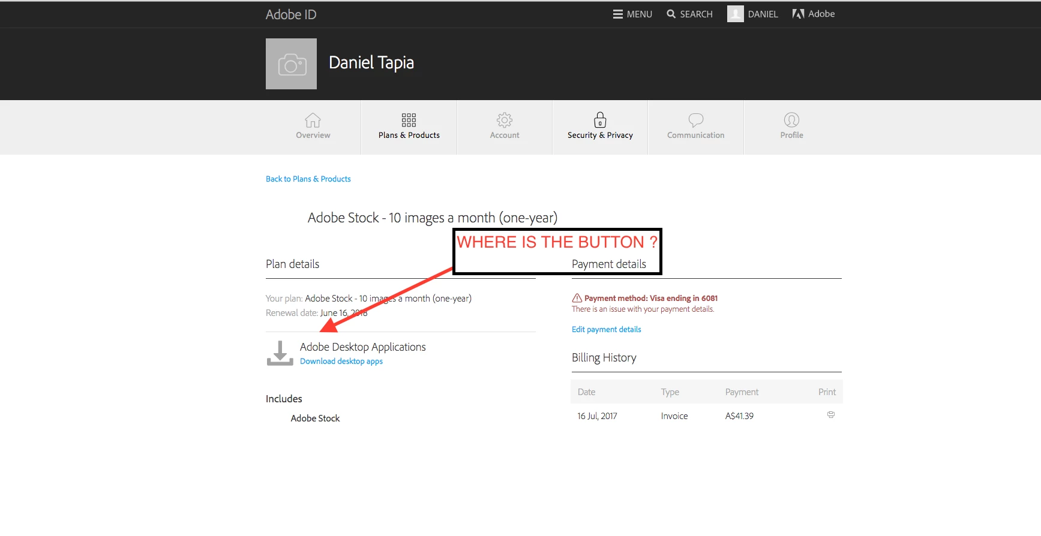Click the Adobe text in header
Screen dimensions: 1041x536
click(821, 14)
